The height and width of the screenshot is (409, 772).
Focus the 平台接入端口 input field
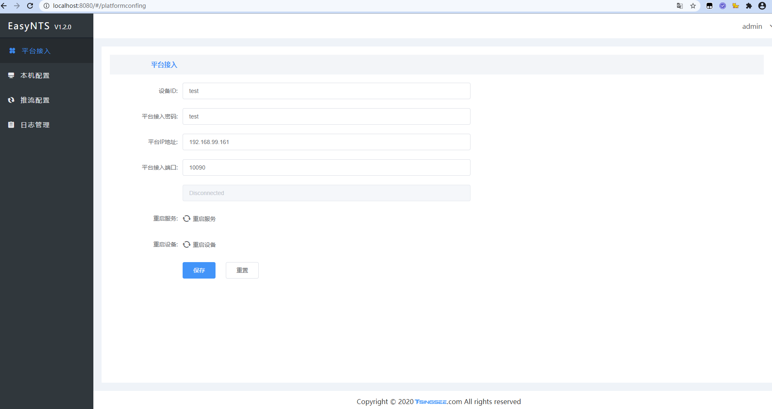click(327, 167)
